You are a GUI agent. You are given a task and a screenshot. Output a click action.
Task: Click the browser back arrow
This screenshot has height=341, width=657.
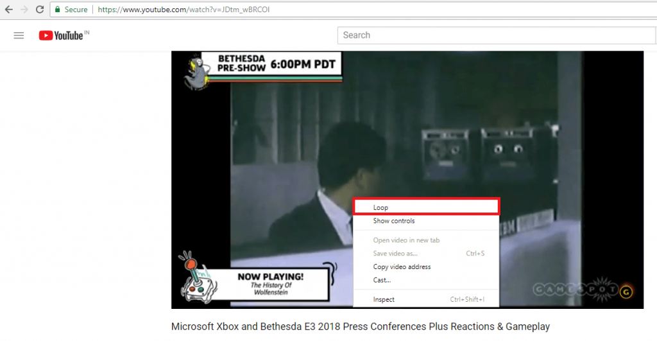pos(9,9)
